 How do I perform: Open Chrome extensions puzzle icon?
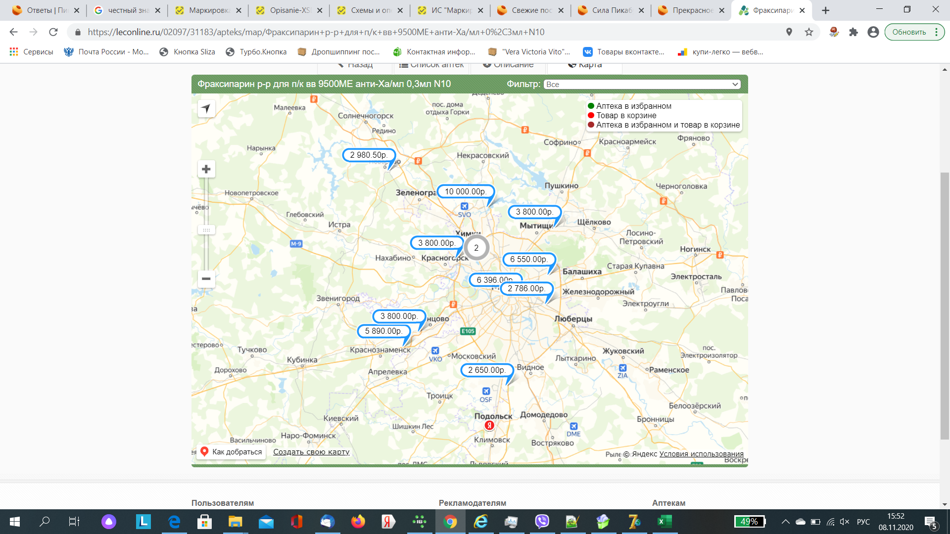(x=854, y=32)
